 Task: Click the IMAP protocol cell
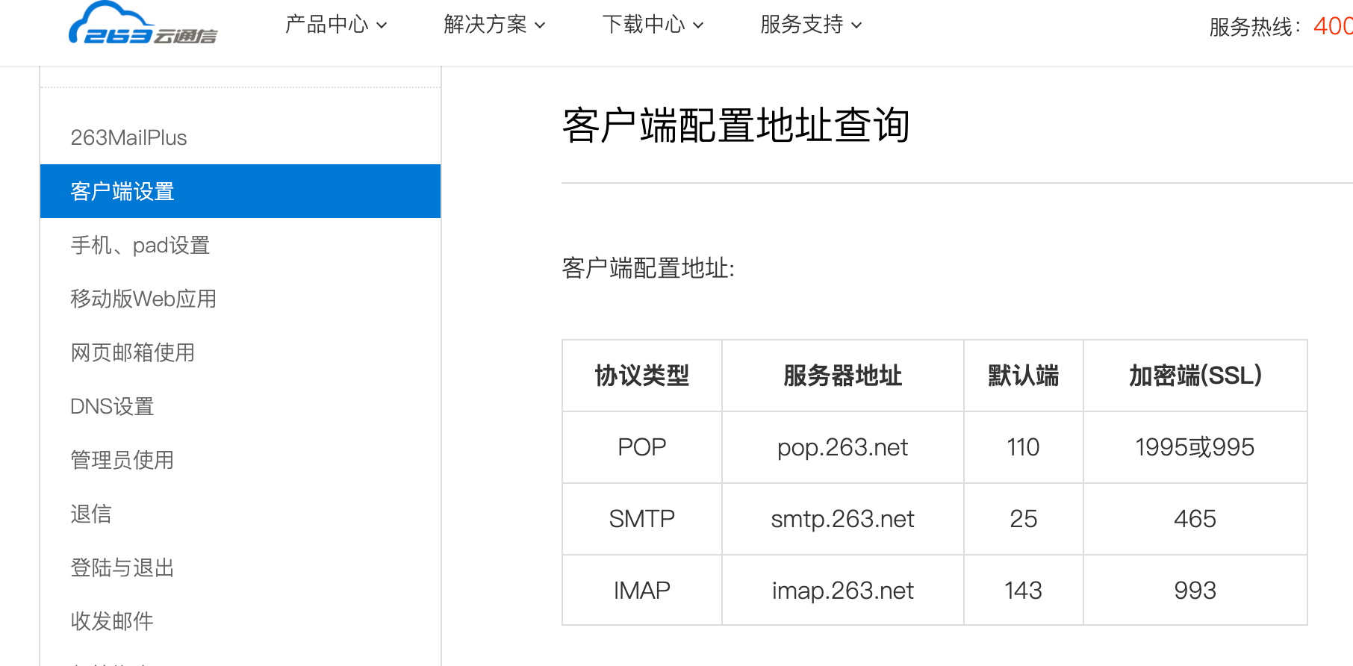coord(642,591)
